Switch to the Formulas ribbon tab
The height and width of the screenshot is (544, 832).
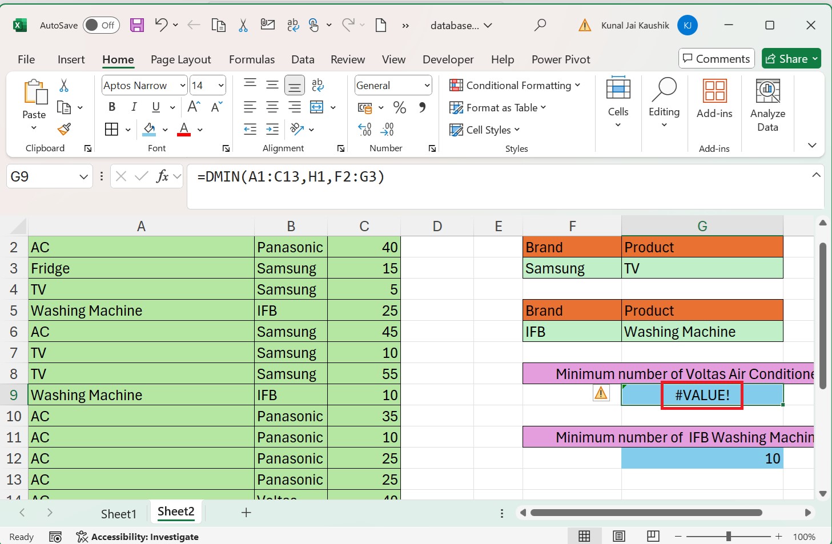[251, 59]
